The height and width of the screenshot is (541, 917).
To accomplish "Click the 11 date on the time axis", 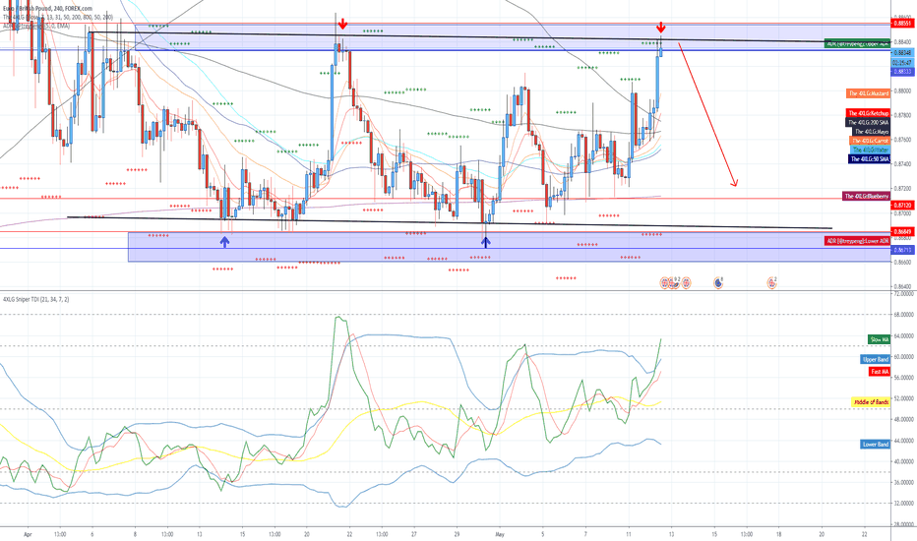I will tap(629, 534).
